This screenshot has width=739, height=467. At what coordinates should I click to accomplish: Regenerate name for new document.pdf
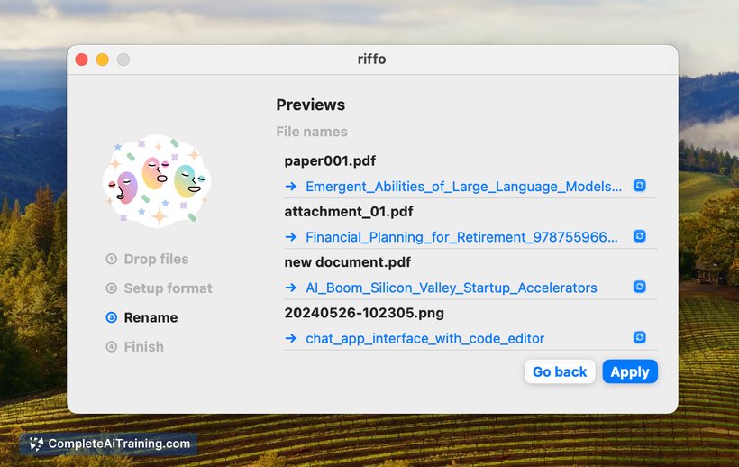(x=639, y=287)
